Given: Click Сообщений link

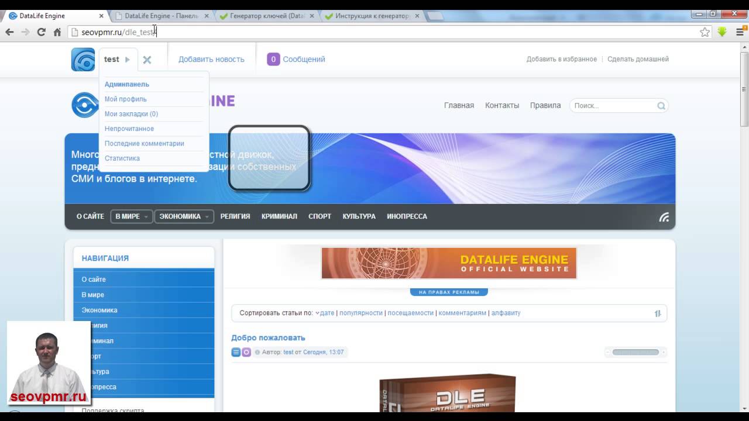Looking at the screenshot, I should 304,59.
